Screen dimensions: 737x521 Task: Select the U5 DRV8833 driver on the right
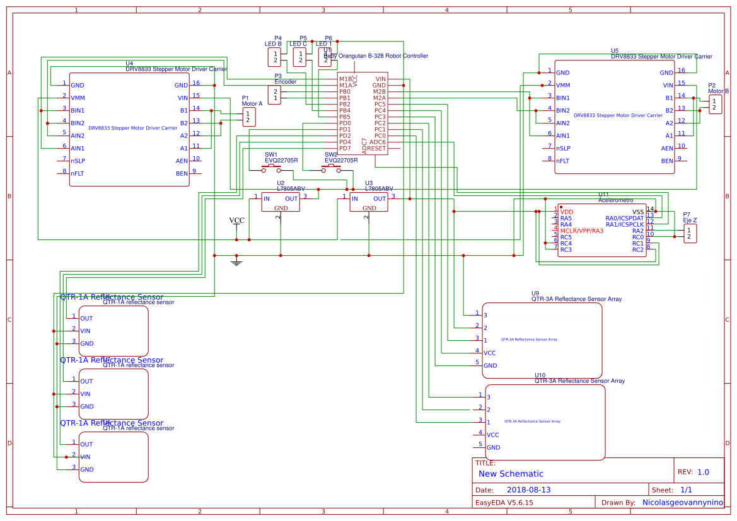click(615, 117)
